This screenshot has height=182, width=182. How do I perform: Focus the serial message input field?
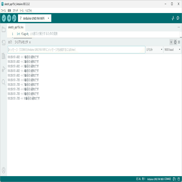point(76,50)
